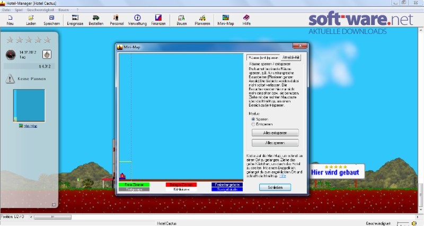Click the left arrow of horizontal scrollbar
424x226 pixels.
coord(31,217)
